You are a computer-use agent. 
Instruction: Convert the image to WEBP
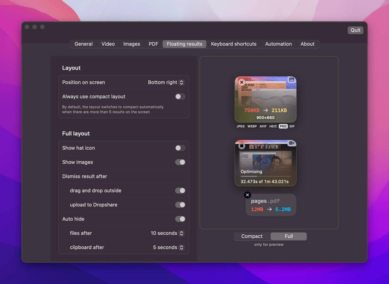tap(252, 126)
